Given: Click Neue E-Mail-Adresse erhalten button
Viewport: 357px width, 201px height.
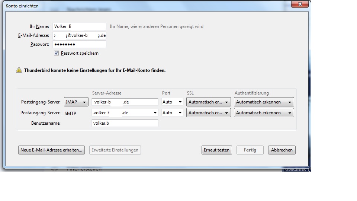Looking at the screenshot, I should [51, 150].
